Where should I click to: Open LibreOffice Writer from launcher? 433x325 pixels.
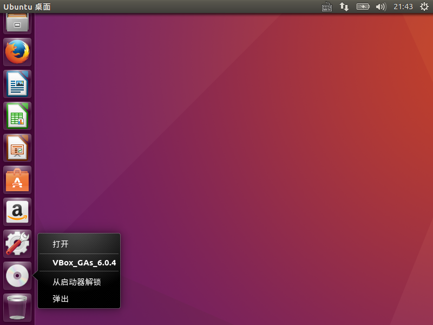click(x=17, y=84)
